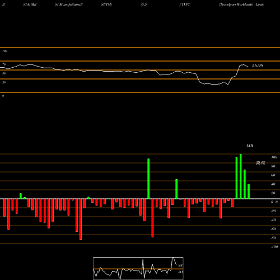Click the 100 level label on the RSI axis
The width and height of the screenshot is (280, 280).
point(4,51)
